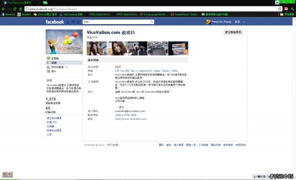Expand the description with the 更多 link

coord(122,107)
